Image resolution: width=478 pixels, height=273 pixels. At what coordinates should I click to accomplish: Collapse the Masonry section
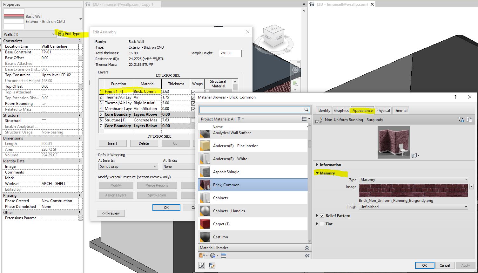[x=317, y=173]
